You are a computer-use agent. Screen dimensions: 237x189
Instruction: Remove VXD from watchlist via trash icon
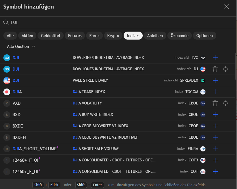point(215,103)
